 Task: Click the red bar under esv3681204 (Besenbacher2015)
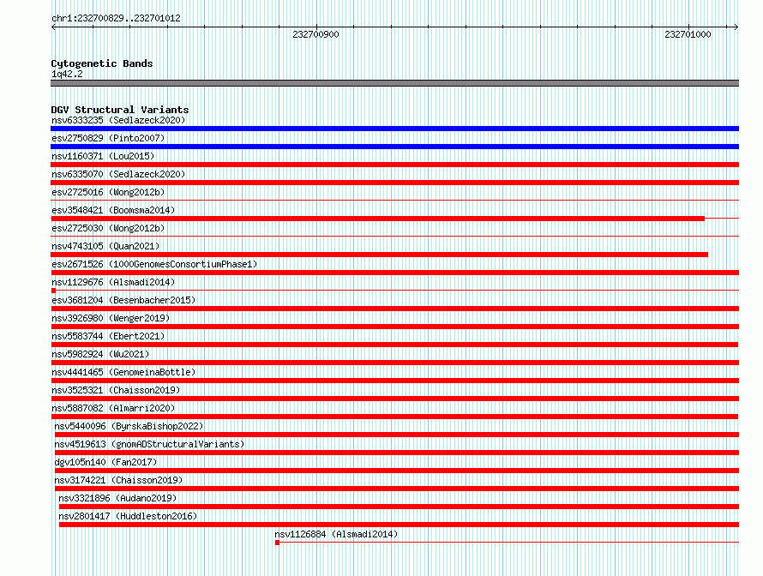click(x=394, y=309)
